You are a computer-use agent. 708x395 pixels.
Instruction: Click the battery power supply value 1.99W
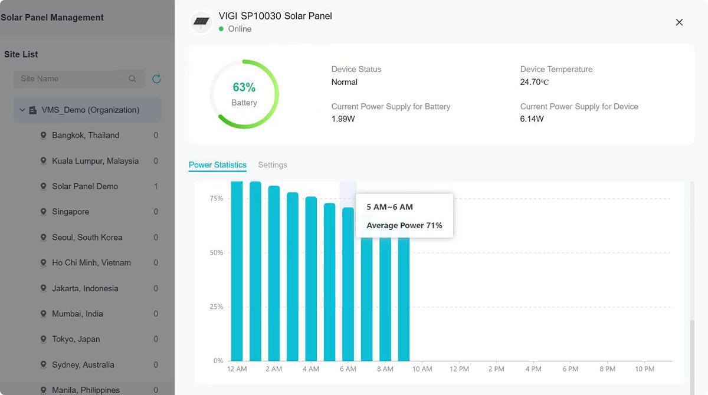tap(343, 119)
